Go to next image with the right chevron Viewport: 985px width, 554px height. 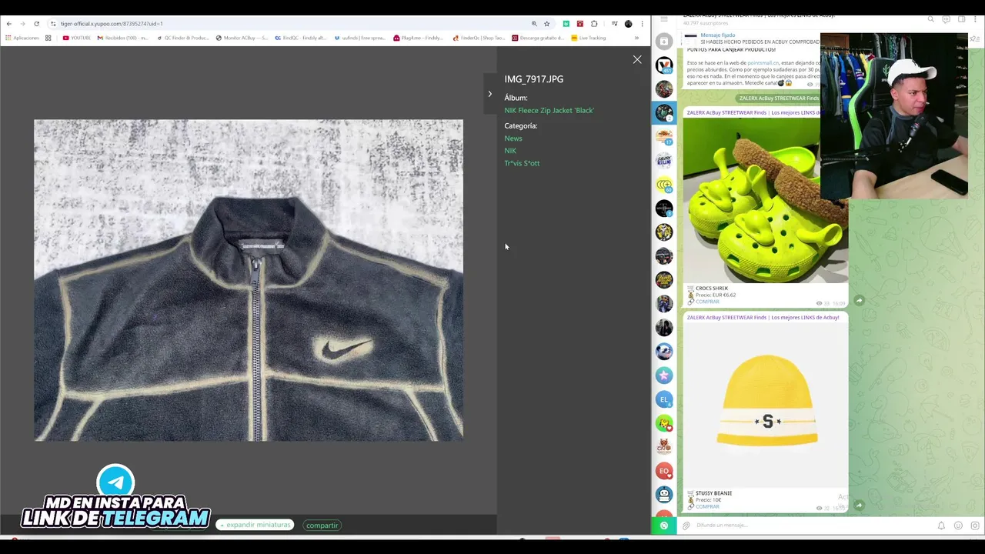[489, 94]
